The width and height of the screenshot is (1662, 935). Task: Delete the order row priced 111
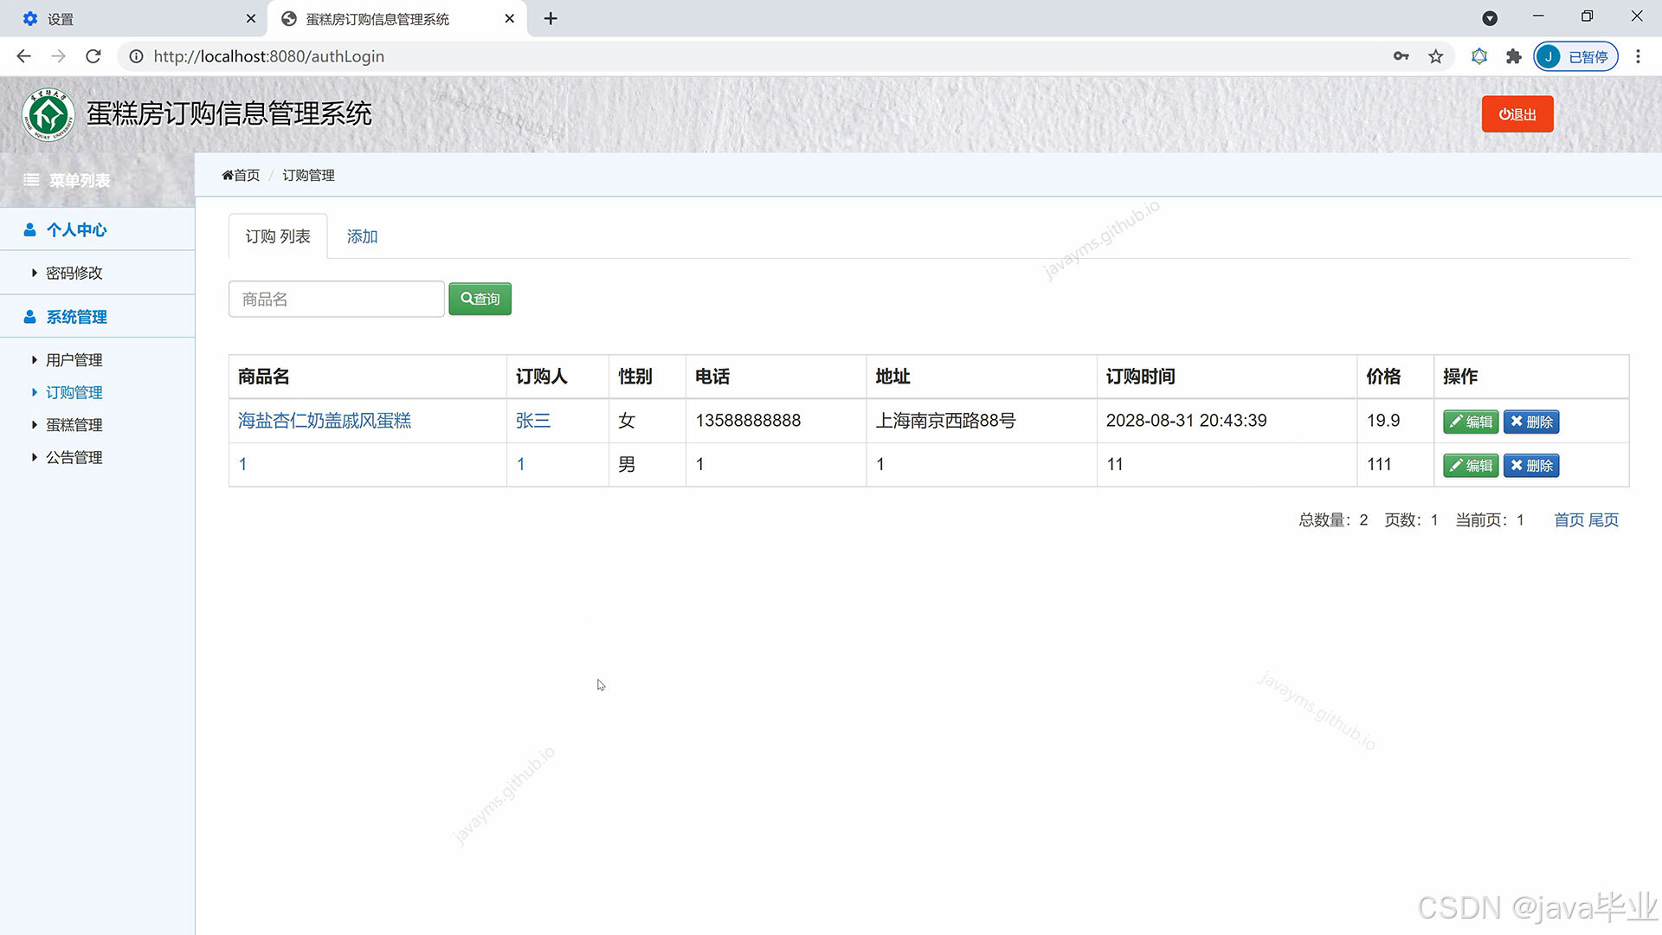pyautogui.click(x=1531, y=466)
